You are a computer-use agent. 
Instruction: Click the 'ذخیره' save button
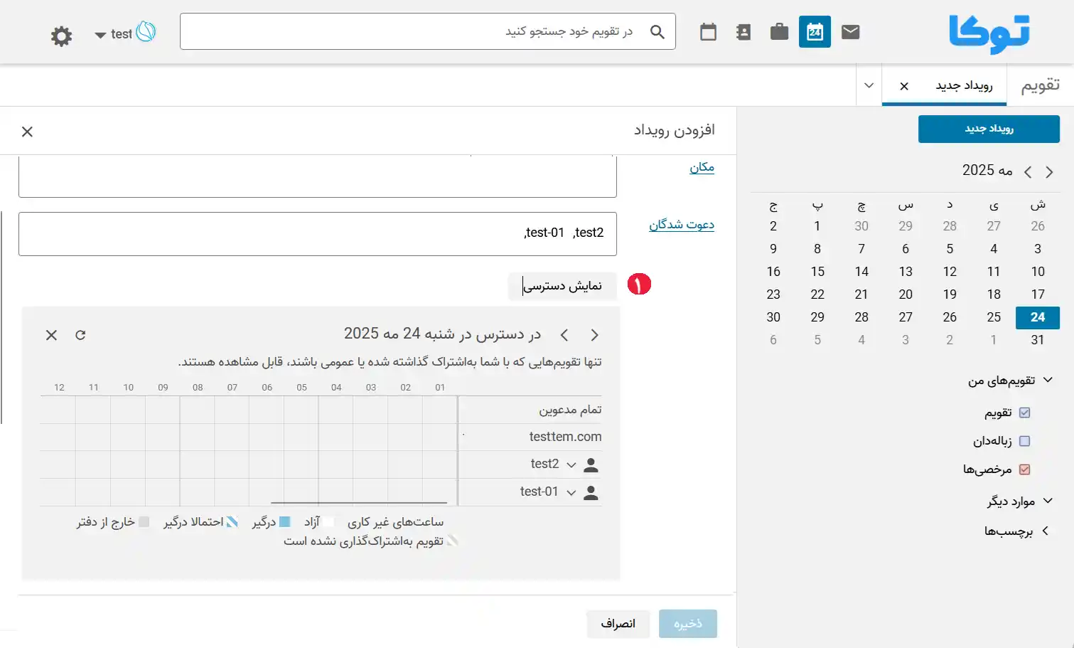[687, 624]
